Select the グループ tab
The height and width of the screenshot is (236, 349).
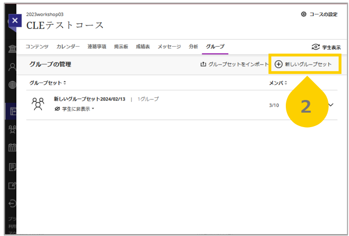click(215, 46)
